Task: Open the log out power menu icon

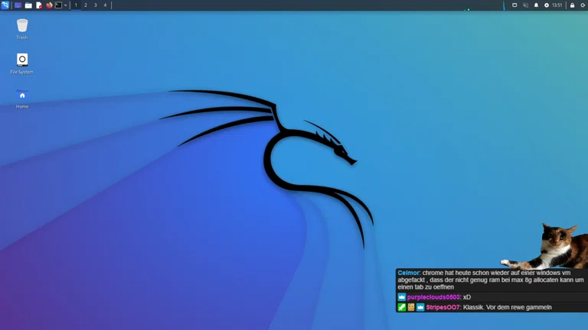Action: (x=583, y=5)
